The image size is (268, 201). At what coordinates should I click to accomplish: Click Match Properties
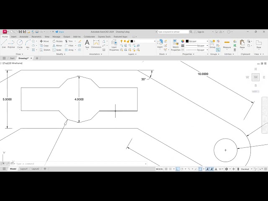[175, 45]
